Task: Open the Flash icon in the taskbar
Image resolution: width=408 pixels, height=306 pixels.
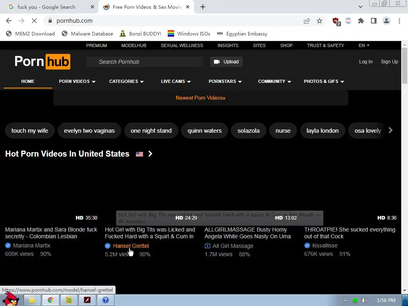Action: pos(87,300)
